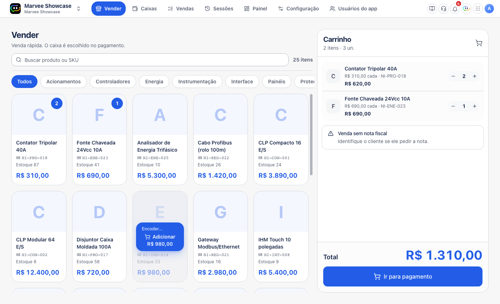This screenshot has width=500, height=304.
Task: Click Adicionar on the Encoder card
Action: (x=160, y=237)
